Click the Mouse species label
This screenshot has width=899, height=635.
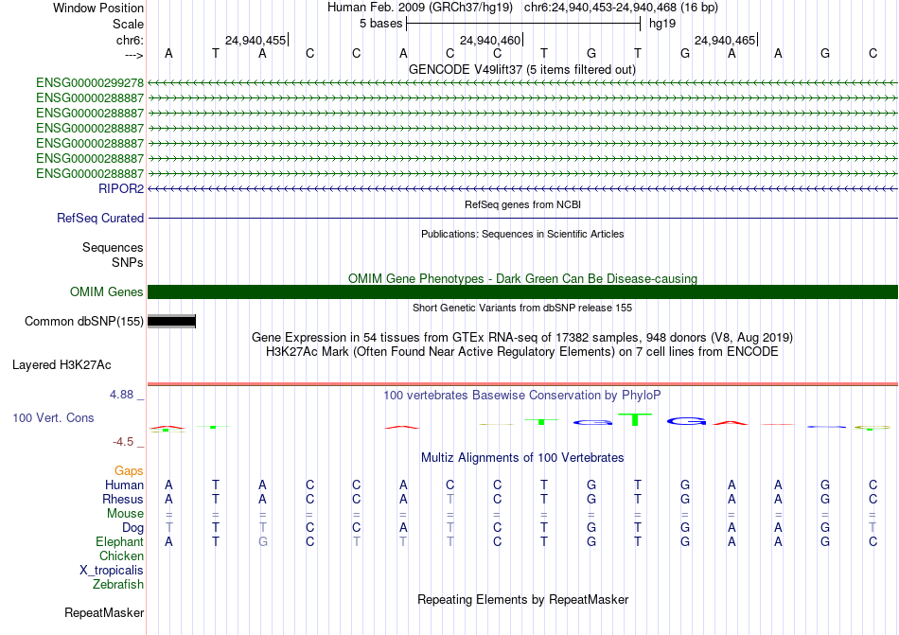click(125, 514)
